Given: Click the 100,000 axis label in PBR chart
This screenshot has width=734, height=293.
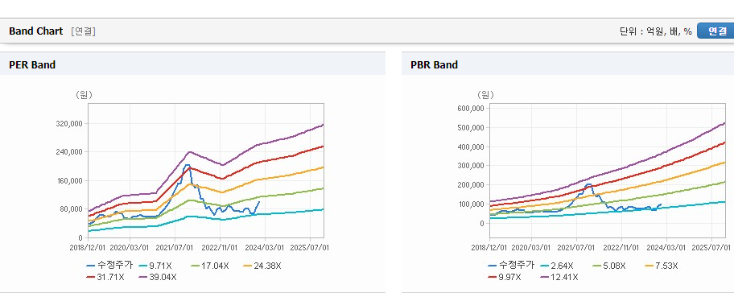Looking at the screenshot, I should [472, 204].
